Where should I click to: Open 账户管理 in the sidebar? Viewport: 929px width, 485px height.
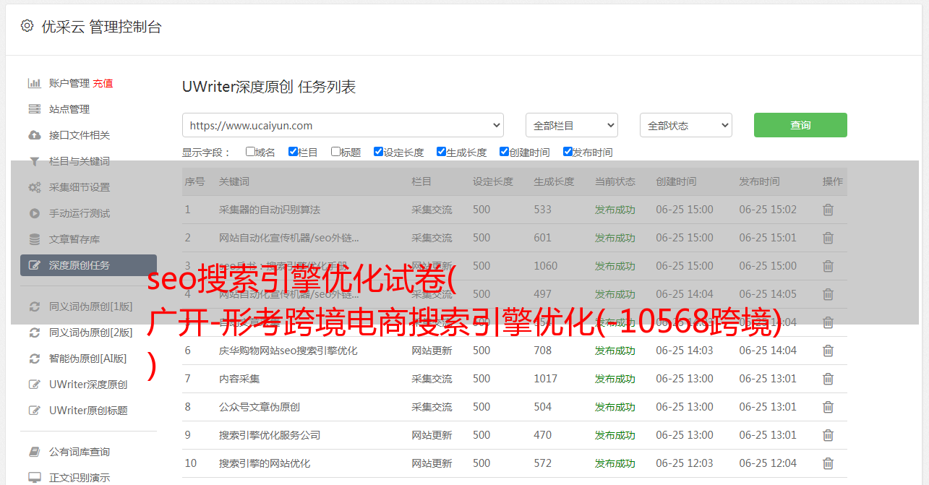69,83
